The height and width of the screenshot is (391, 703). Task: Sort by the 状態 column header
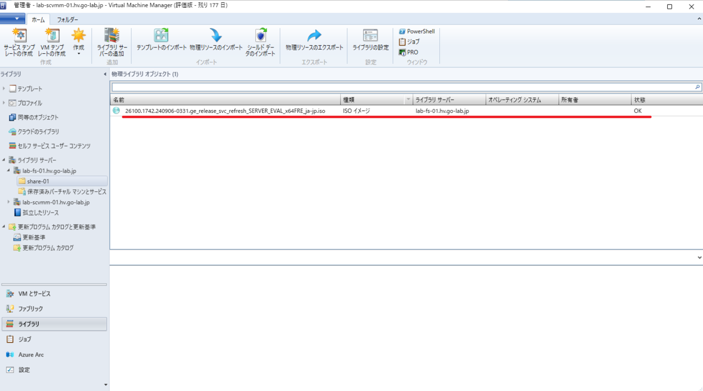[667, 100]
